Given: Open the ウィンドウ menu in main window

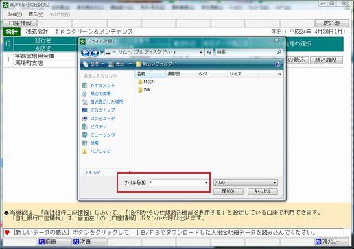Looking at the screenshot, I should click(60, 14).
